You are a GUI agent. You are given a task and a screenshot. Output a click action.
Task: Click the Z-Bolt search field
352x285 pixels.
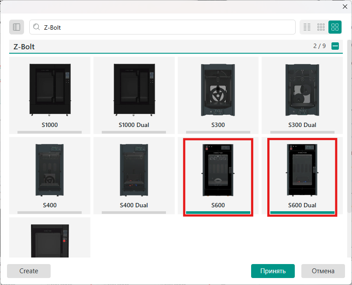162,27
